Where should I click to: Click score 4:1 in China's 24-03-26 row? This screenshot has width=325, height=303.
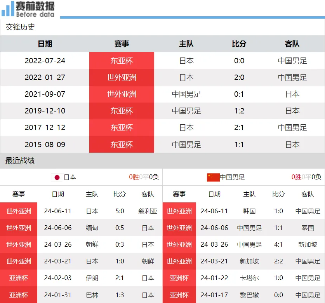click(278, 244)
